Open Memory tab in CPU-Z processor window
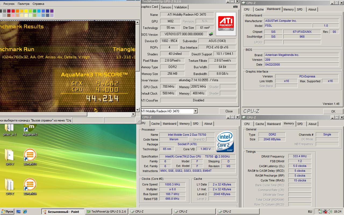The image size is (344, 215). pos(184,124)
